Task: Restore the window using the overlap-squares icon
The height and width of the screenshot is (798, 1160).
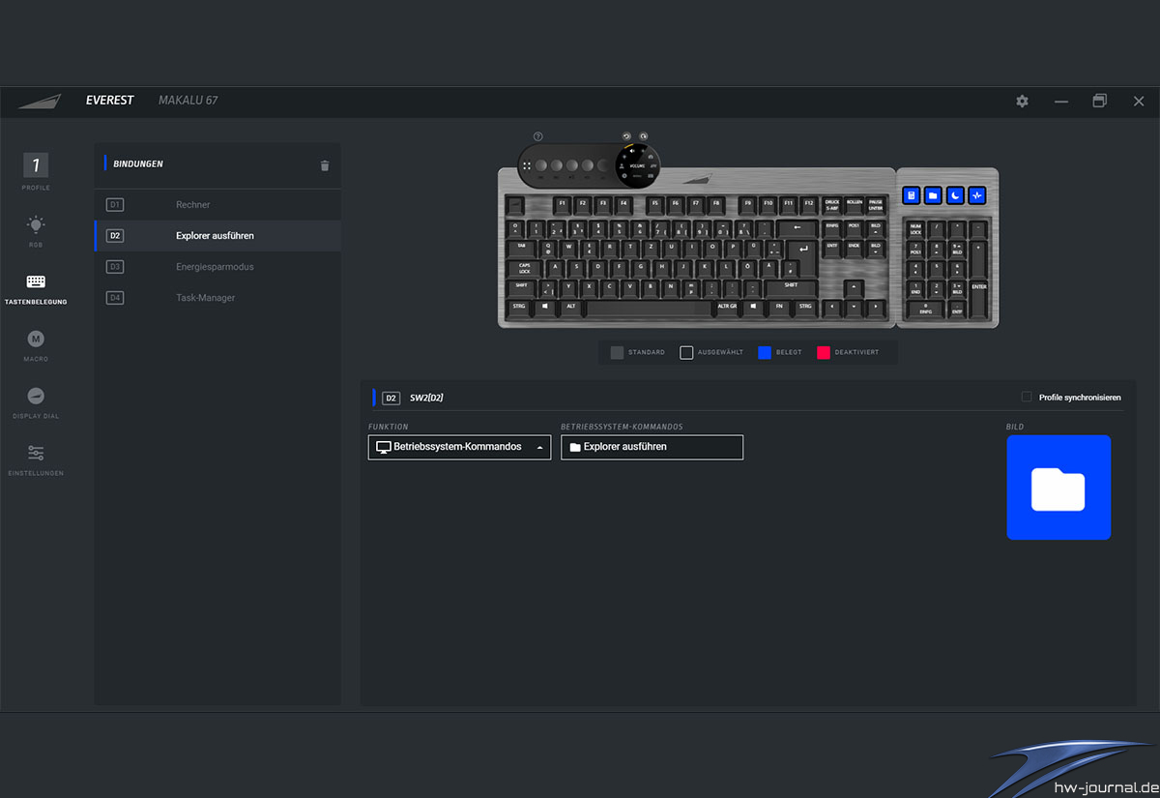Action: (x=1100, y=102)
